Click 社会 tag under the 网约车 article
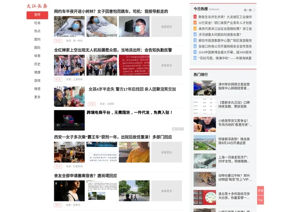283x212 pixels. pos(58,41)
